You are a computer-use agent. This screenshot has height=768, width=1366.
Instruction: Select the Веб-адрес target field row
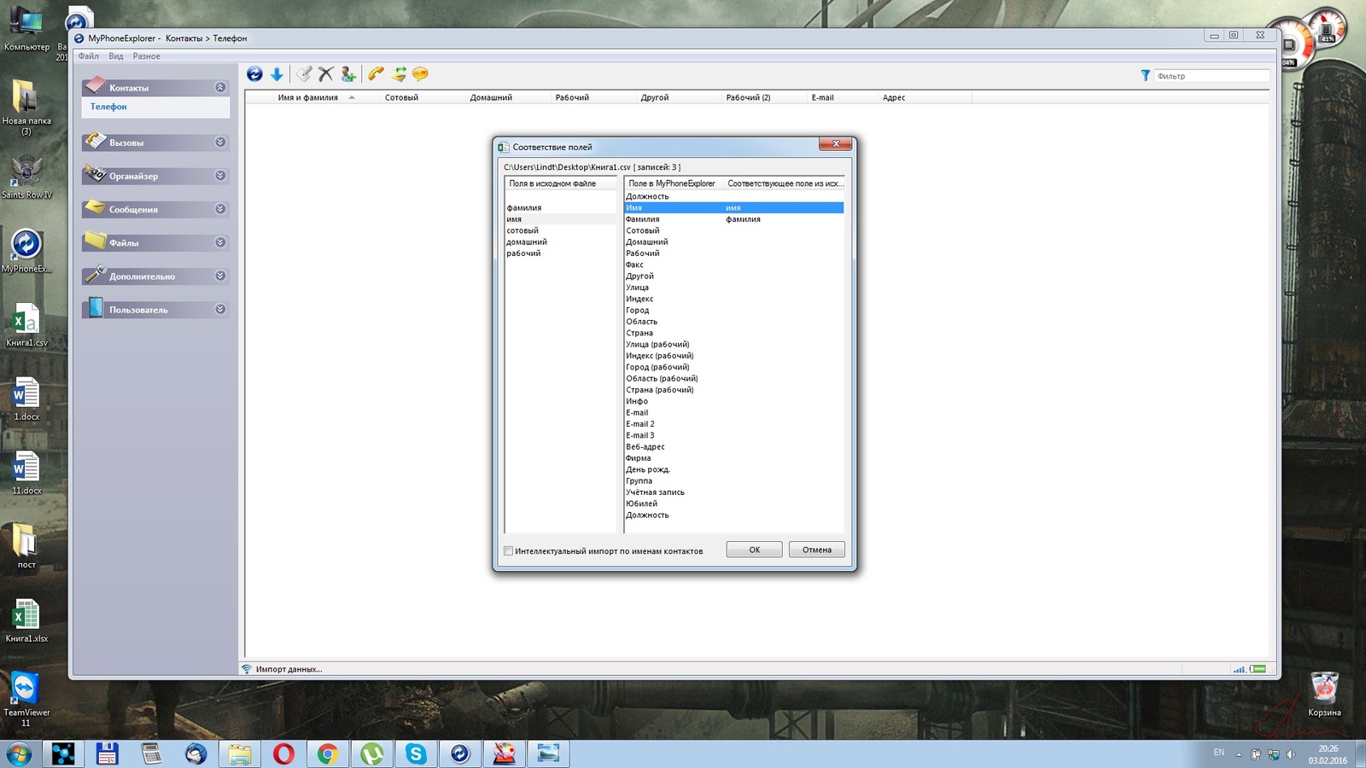pyautogui.click(x=734, y=447)
